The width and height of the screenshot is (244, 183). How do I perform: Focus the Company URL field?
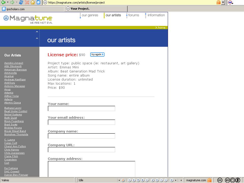(x=81, y=149)
